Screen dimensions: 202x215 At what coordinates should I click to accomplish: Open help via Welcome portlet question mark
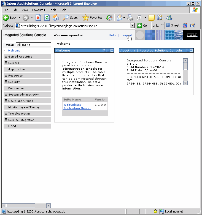tap(104, 50)
